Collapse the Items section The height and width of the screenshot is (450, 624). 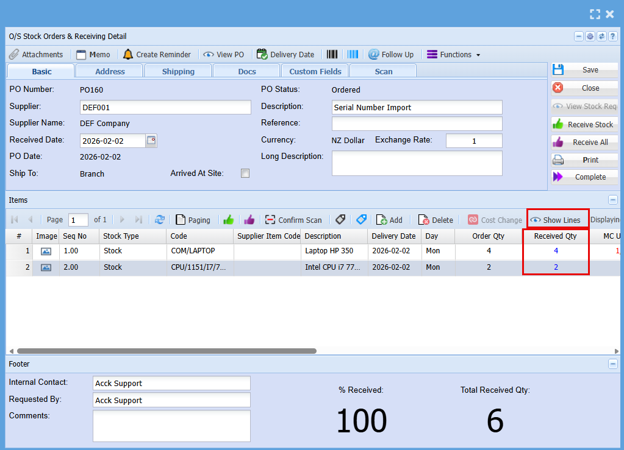(612, 200)
